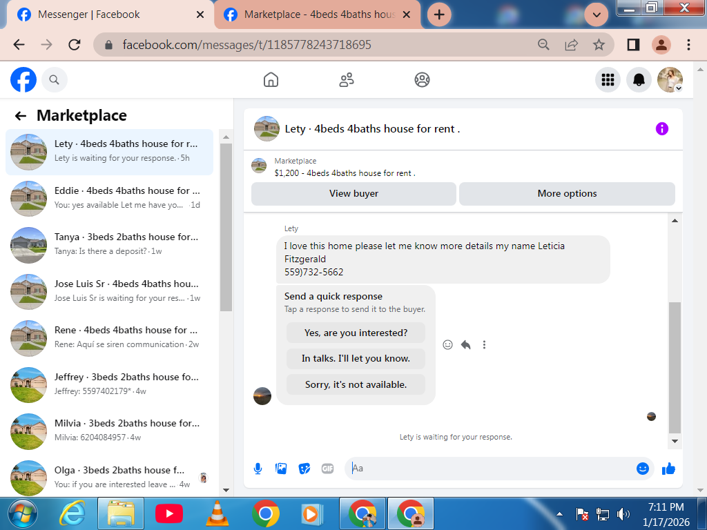Screen dimensions: 707x530
Task: Click the chat messages scrollbar up arrow
Action: click(x=675, y=220)
